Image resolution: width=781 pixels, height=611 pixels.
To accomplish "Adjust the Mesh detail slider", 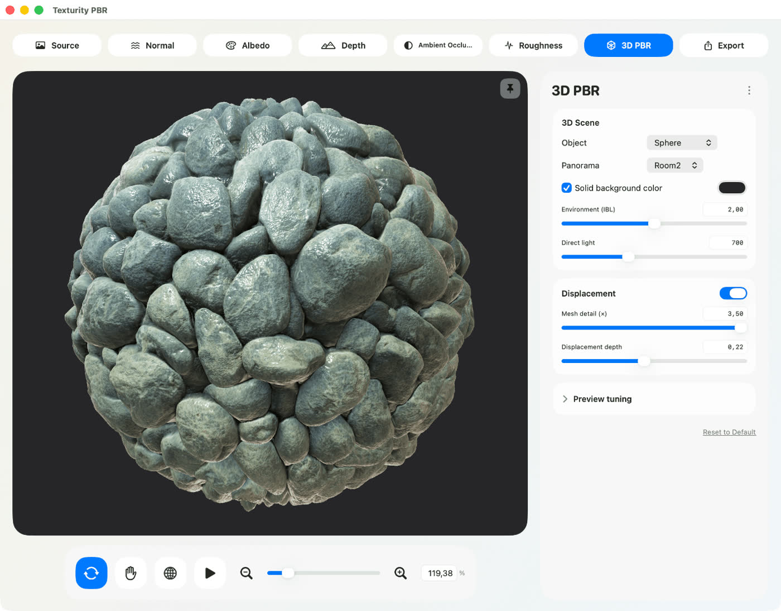I will tap(654, 328).
